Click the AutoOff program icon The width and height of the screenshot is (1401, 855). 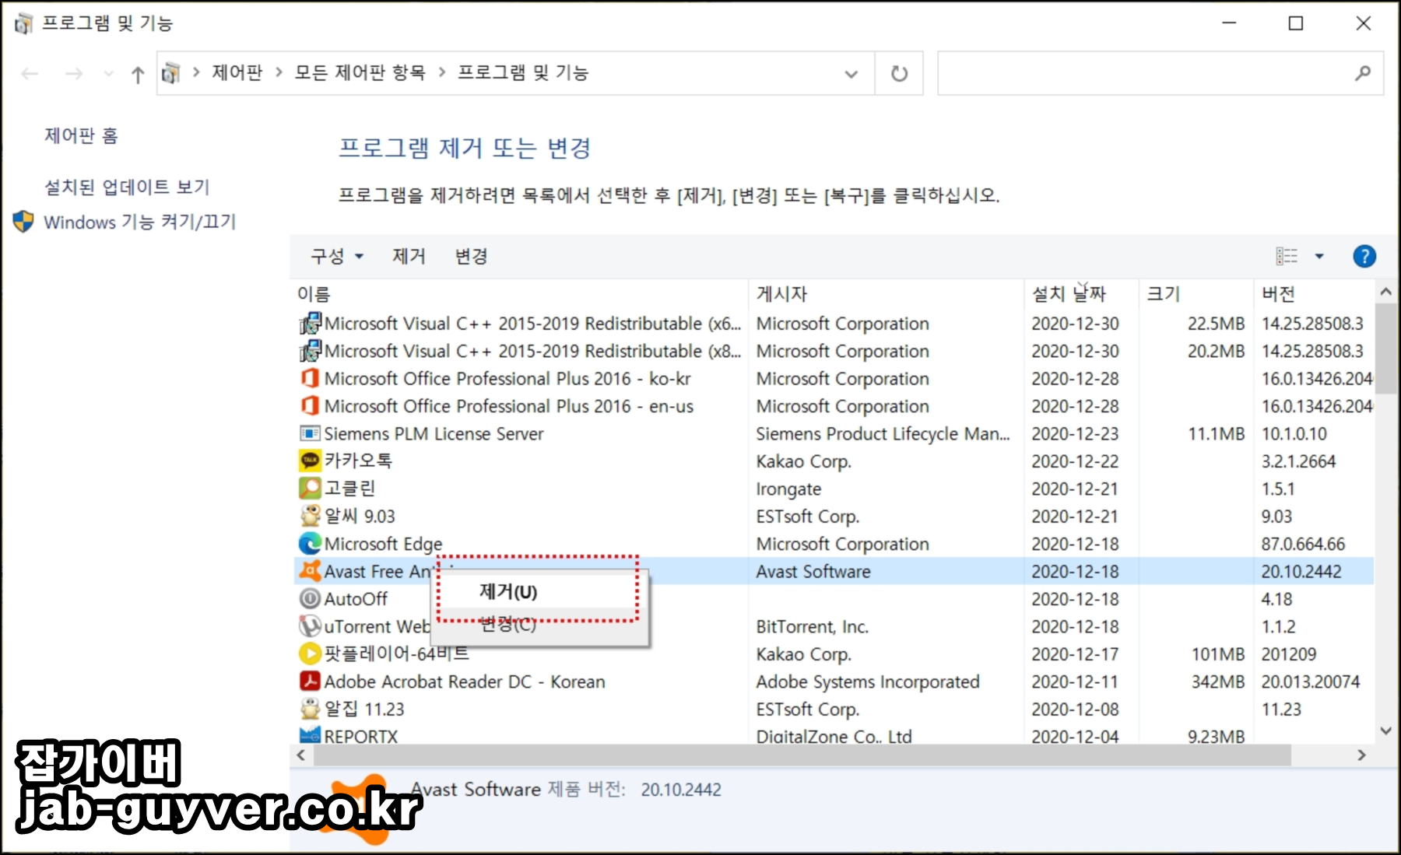coord(310,598)
